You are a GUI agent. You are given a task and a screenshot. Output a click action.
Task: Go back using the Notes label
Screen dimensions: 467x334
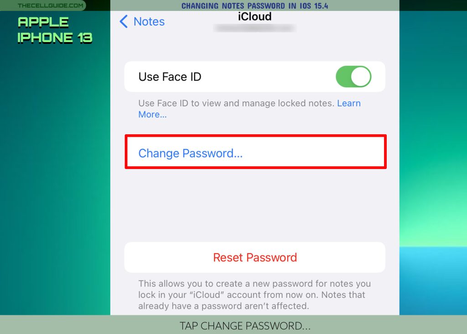pos(149,21)
